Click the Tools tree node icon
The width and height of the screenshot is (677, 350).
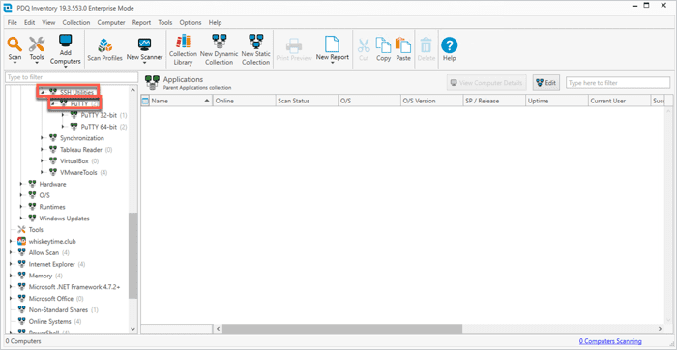(x=21, y=230)
